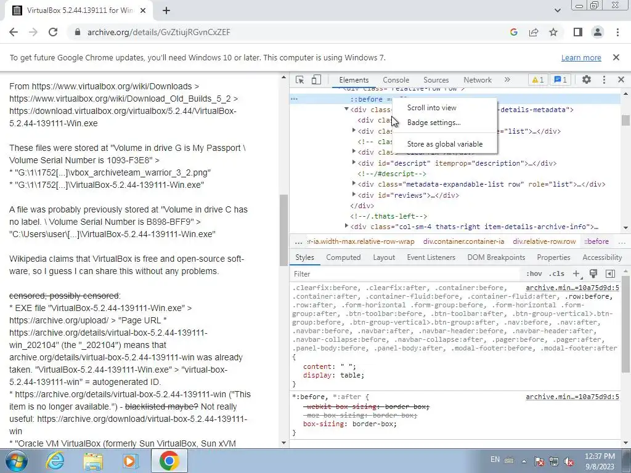This screenshot has width=631, height=473.
Task: Open the Computed styles tab
Action: (343, 257)
